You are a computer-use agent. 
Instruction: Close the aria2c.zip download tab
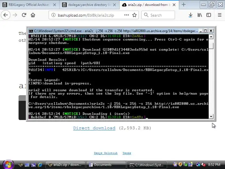[174, 5]
